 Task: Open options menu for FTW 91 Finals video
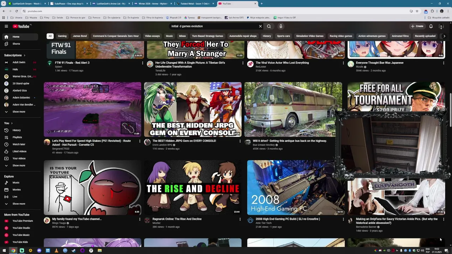click(143, 63)
